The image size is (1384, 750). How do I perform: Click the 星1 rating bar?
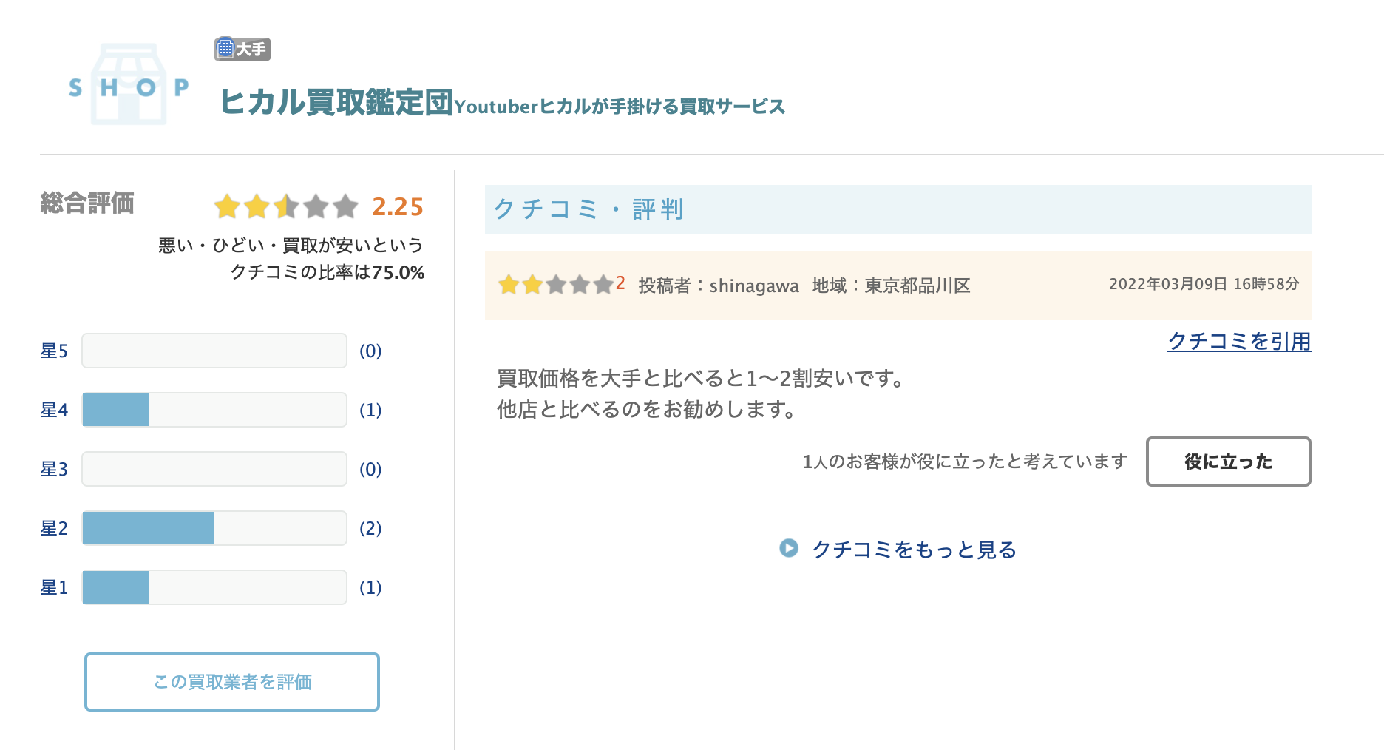(x=214, y=587)
